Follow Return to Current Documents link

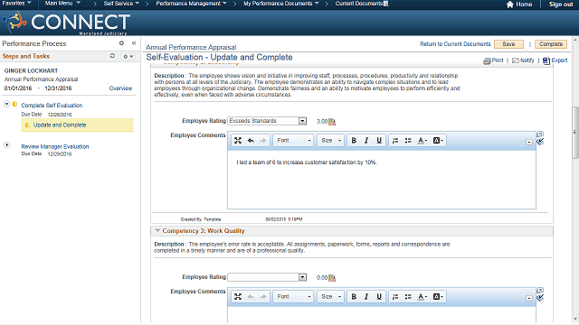point(455,44)
